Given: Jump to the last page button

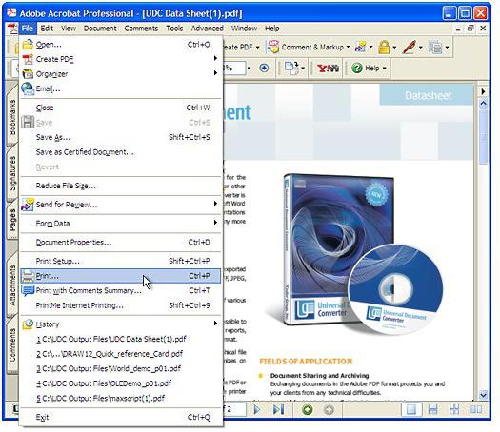Looking at the screenshot, I should [278, 409].
